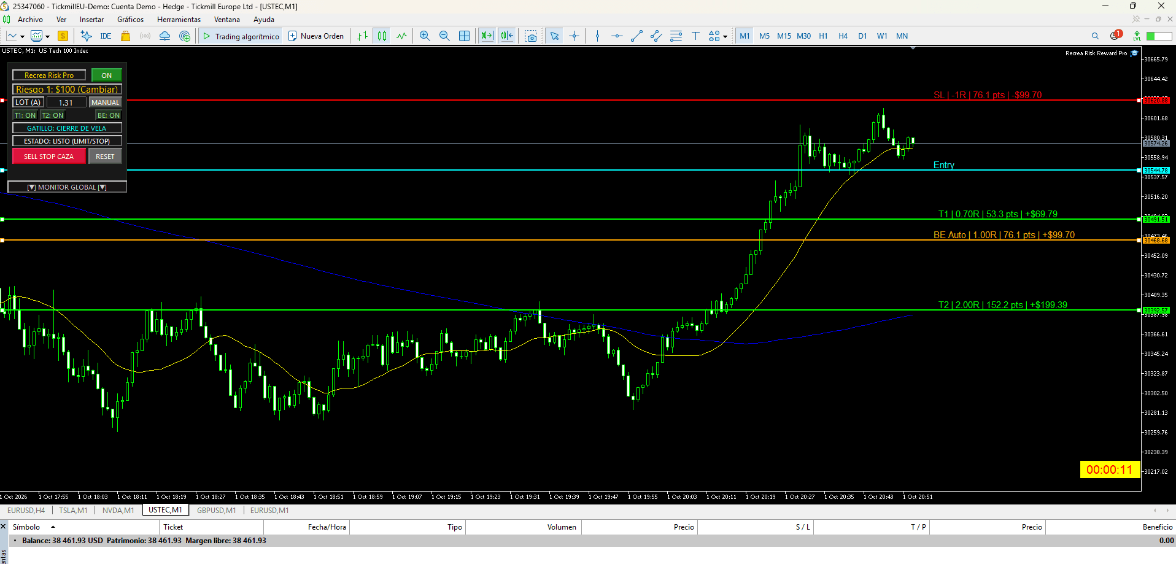Viewport: 1176px width, 564px height.
Task: Select the H1 timeframe
Action: pyautogui.click(x=824, y=36)
